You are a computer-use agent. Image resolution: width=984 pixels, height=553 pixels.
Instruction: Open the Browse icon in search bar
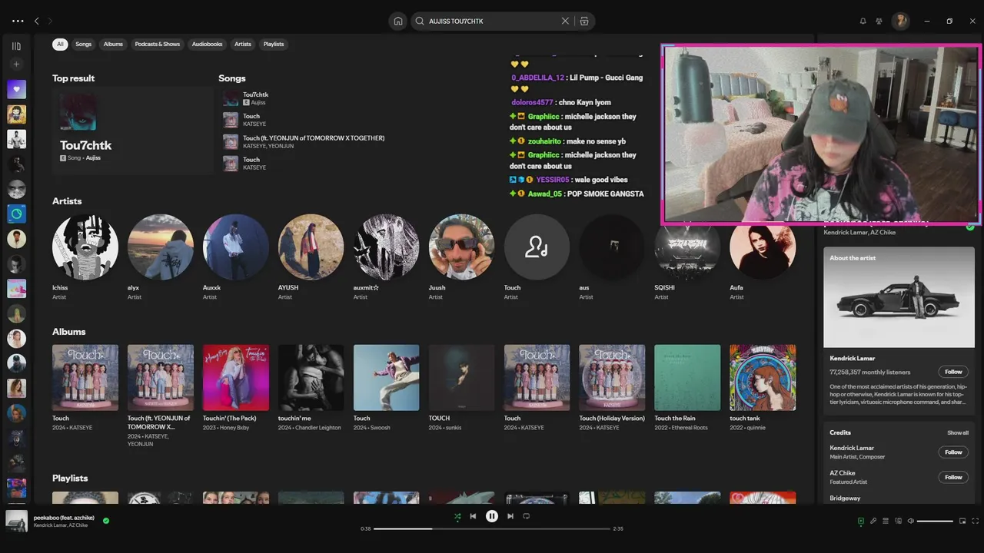[584, 21]
